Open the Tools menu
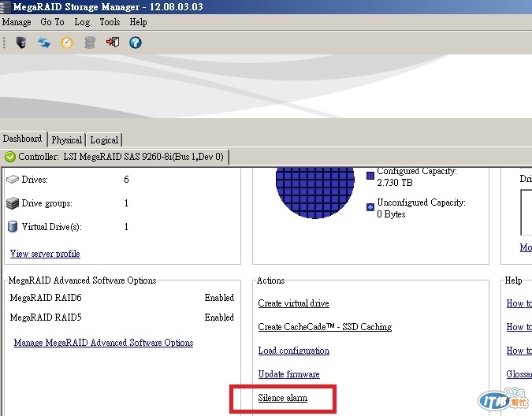Screen dimensions: 532x416 click(110, 22)
